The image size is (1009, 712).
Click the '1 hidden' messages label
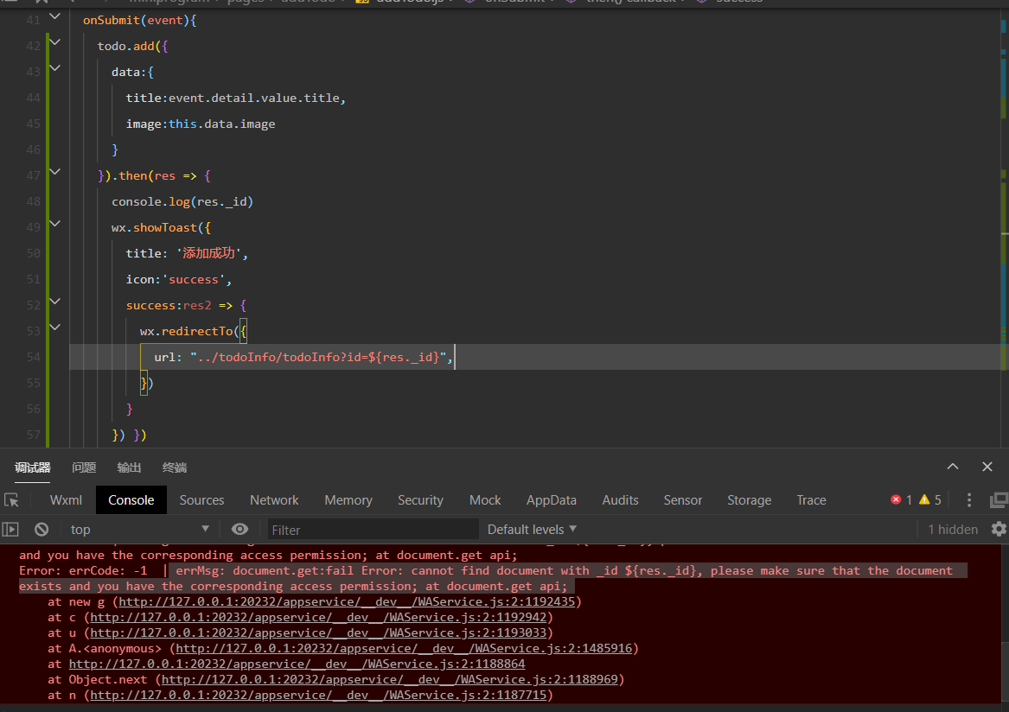(953, 530)
